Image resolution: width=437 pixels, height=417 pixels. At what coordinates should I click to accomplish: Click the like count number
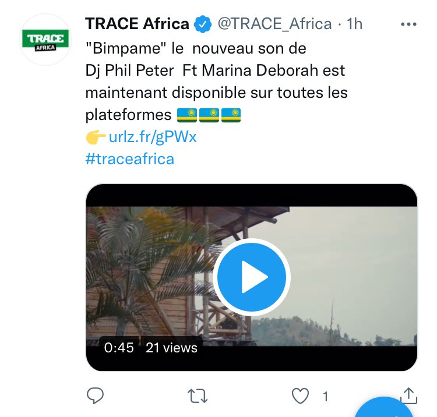pyautogui.click(x=325, y=397)
